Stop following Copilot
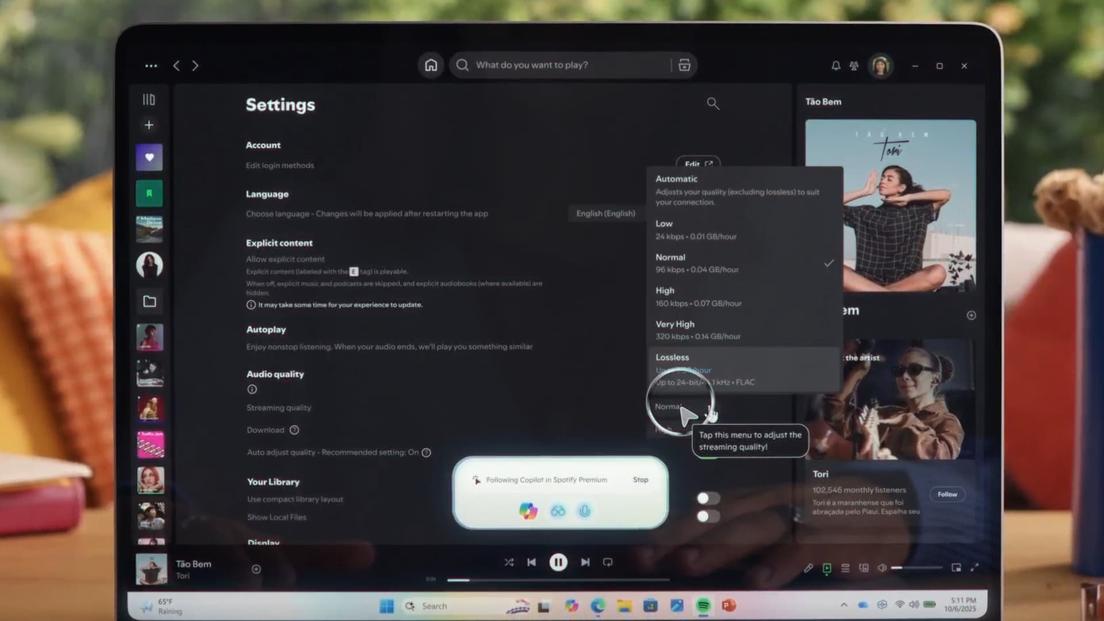1104x621 pixels. click(x=640, y=480)
